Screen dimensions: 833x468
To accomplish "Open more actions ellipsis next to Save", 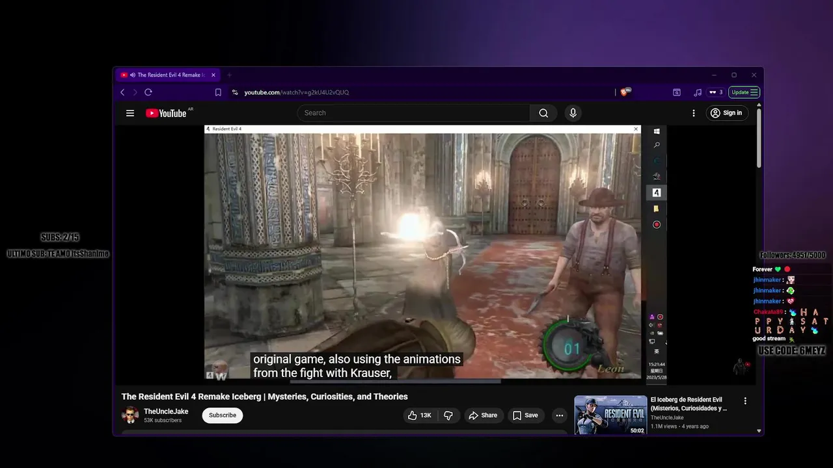I will click(559, 415).
